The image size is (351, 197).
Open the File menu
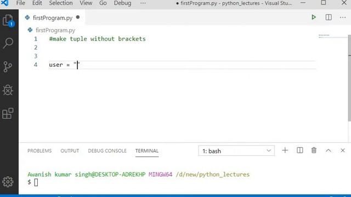tap(21, 3)
